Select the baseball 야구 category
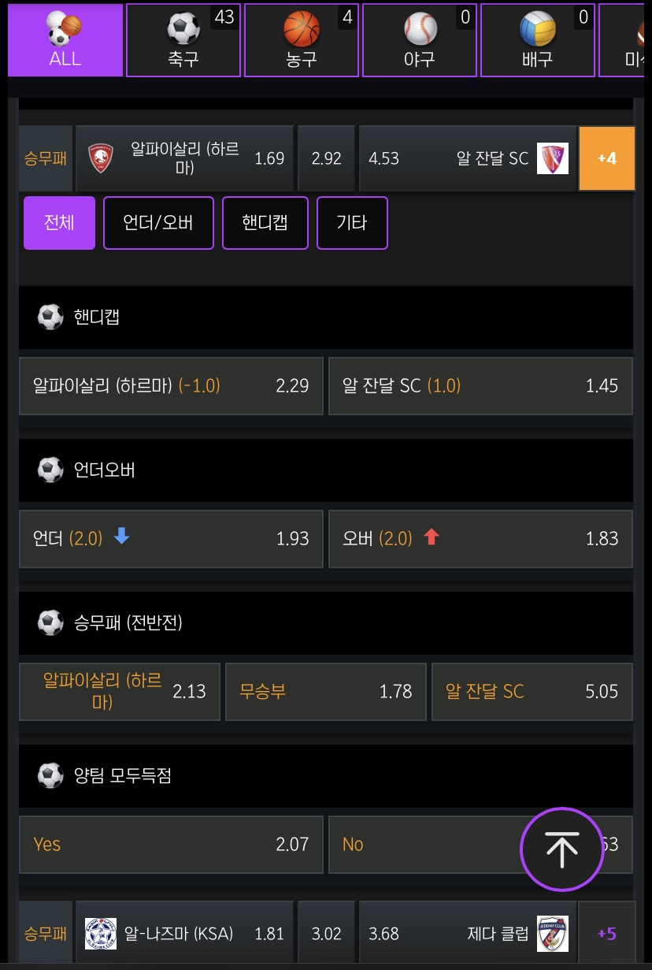 click(420, 40)
